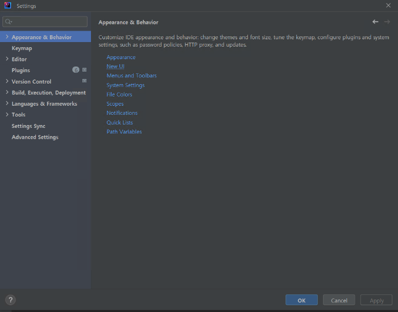Expand the Editor tree node
The image size is (398, 312).
7,59
